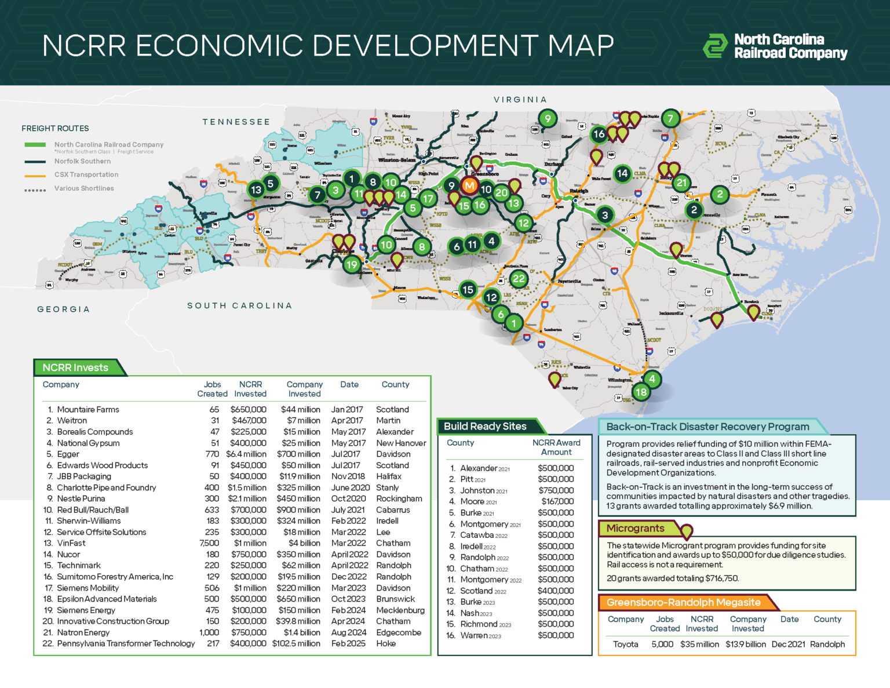Select the dark Norfolk Southern legend line

click(35, 162)
